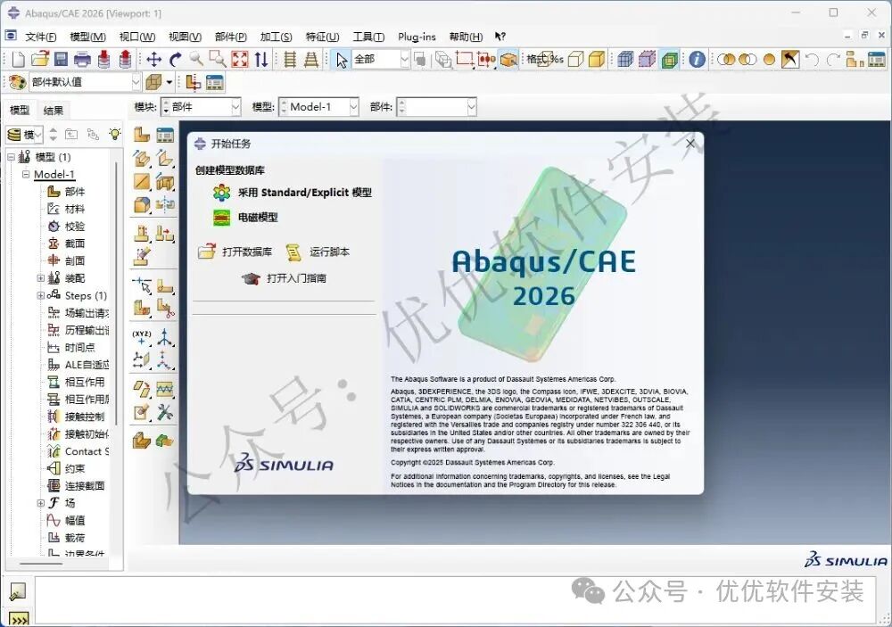This screenshot has width=892, height=627.
Task: Switch to the 结果 tab
Action: tap(53, 110)
